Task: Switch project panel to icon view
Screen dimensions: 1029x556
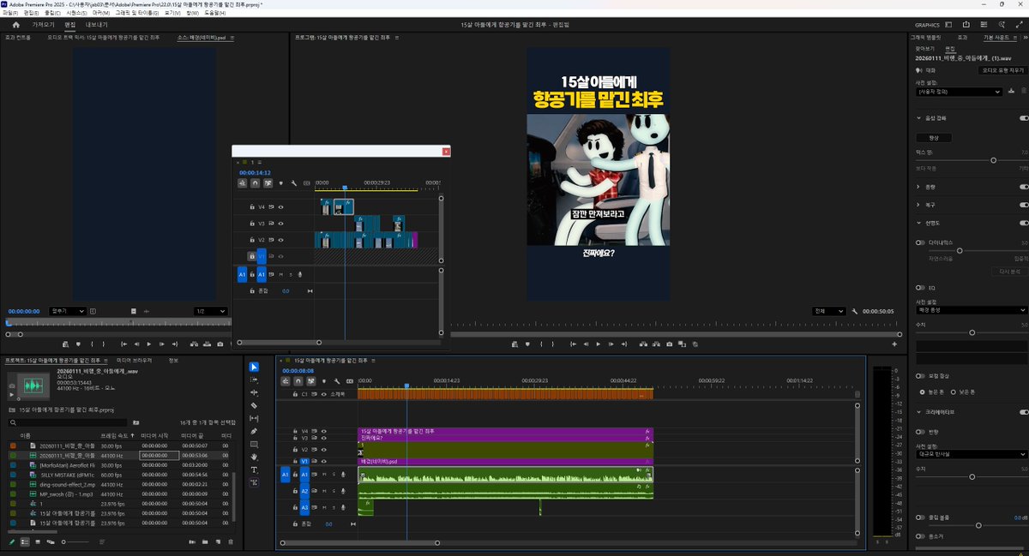Action: [38, 541]
